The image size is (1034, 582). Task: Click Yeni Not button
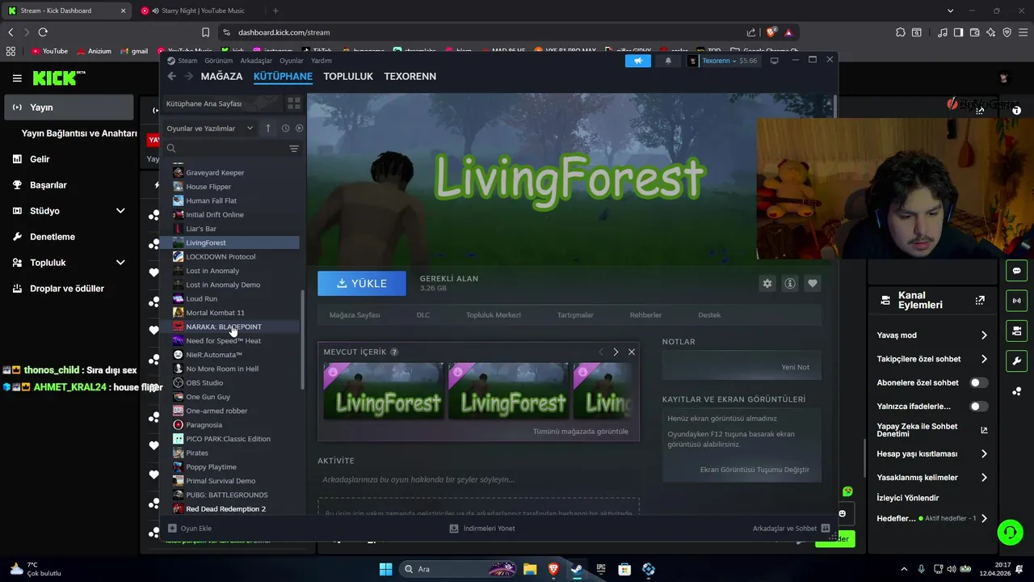tap(795, 367)
